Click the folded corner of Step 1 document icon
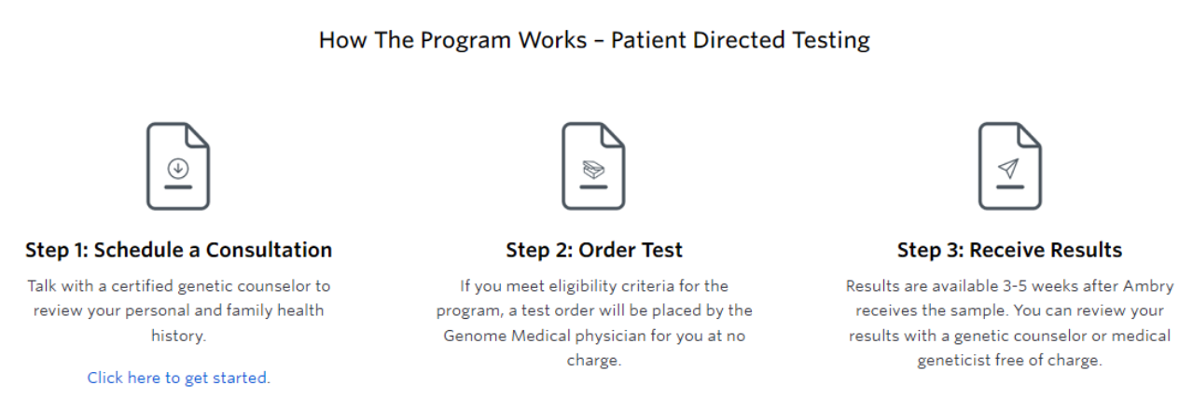 (x=197, y=136)
